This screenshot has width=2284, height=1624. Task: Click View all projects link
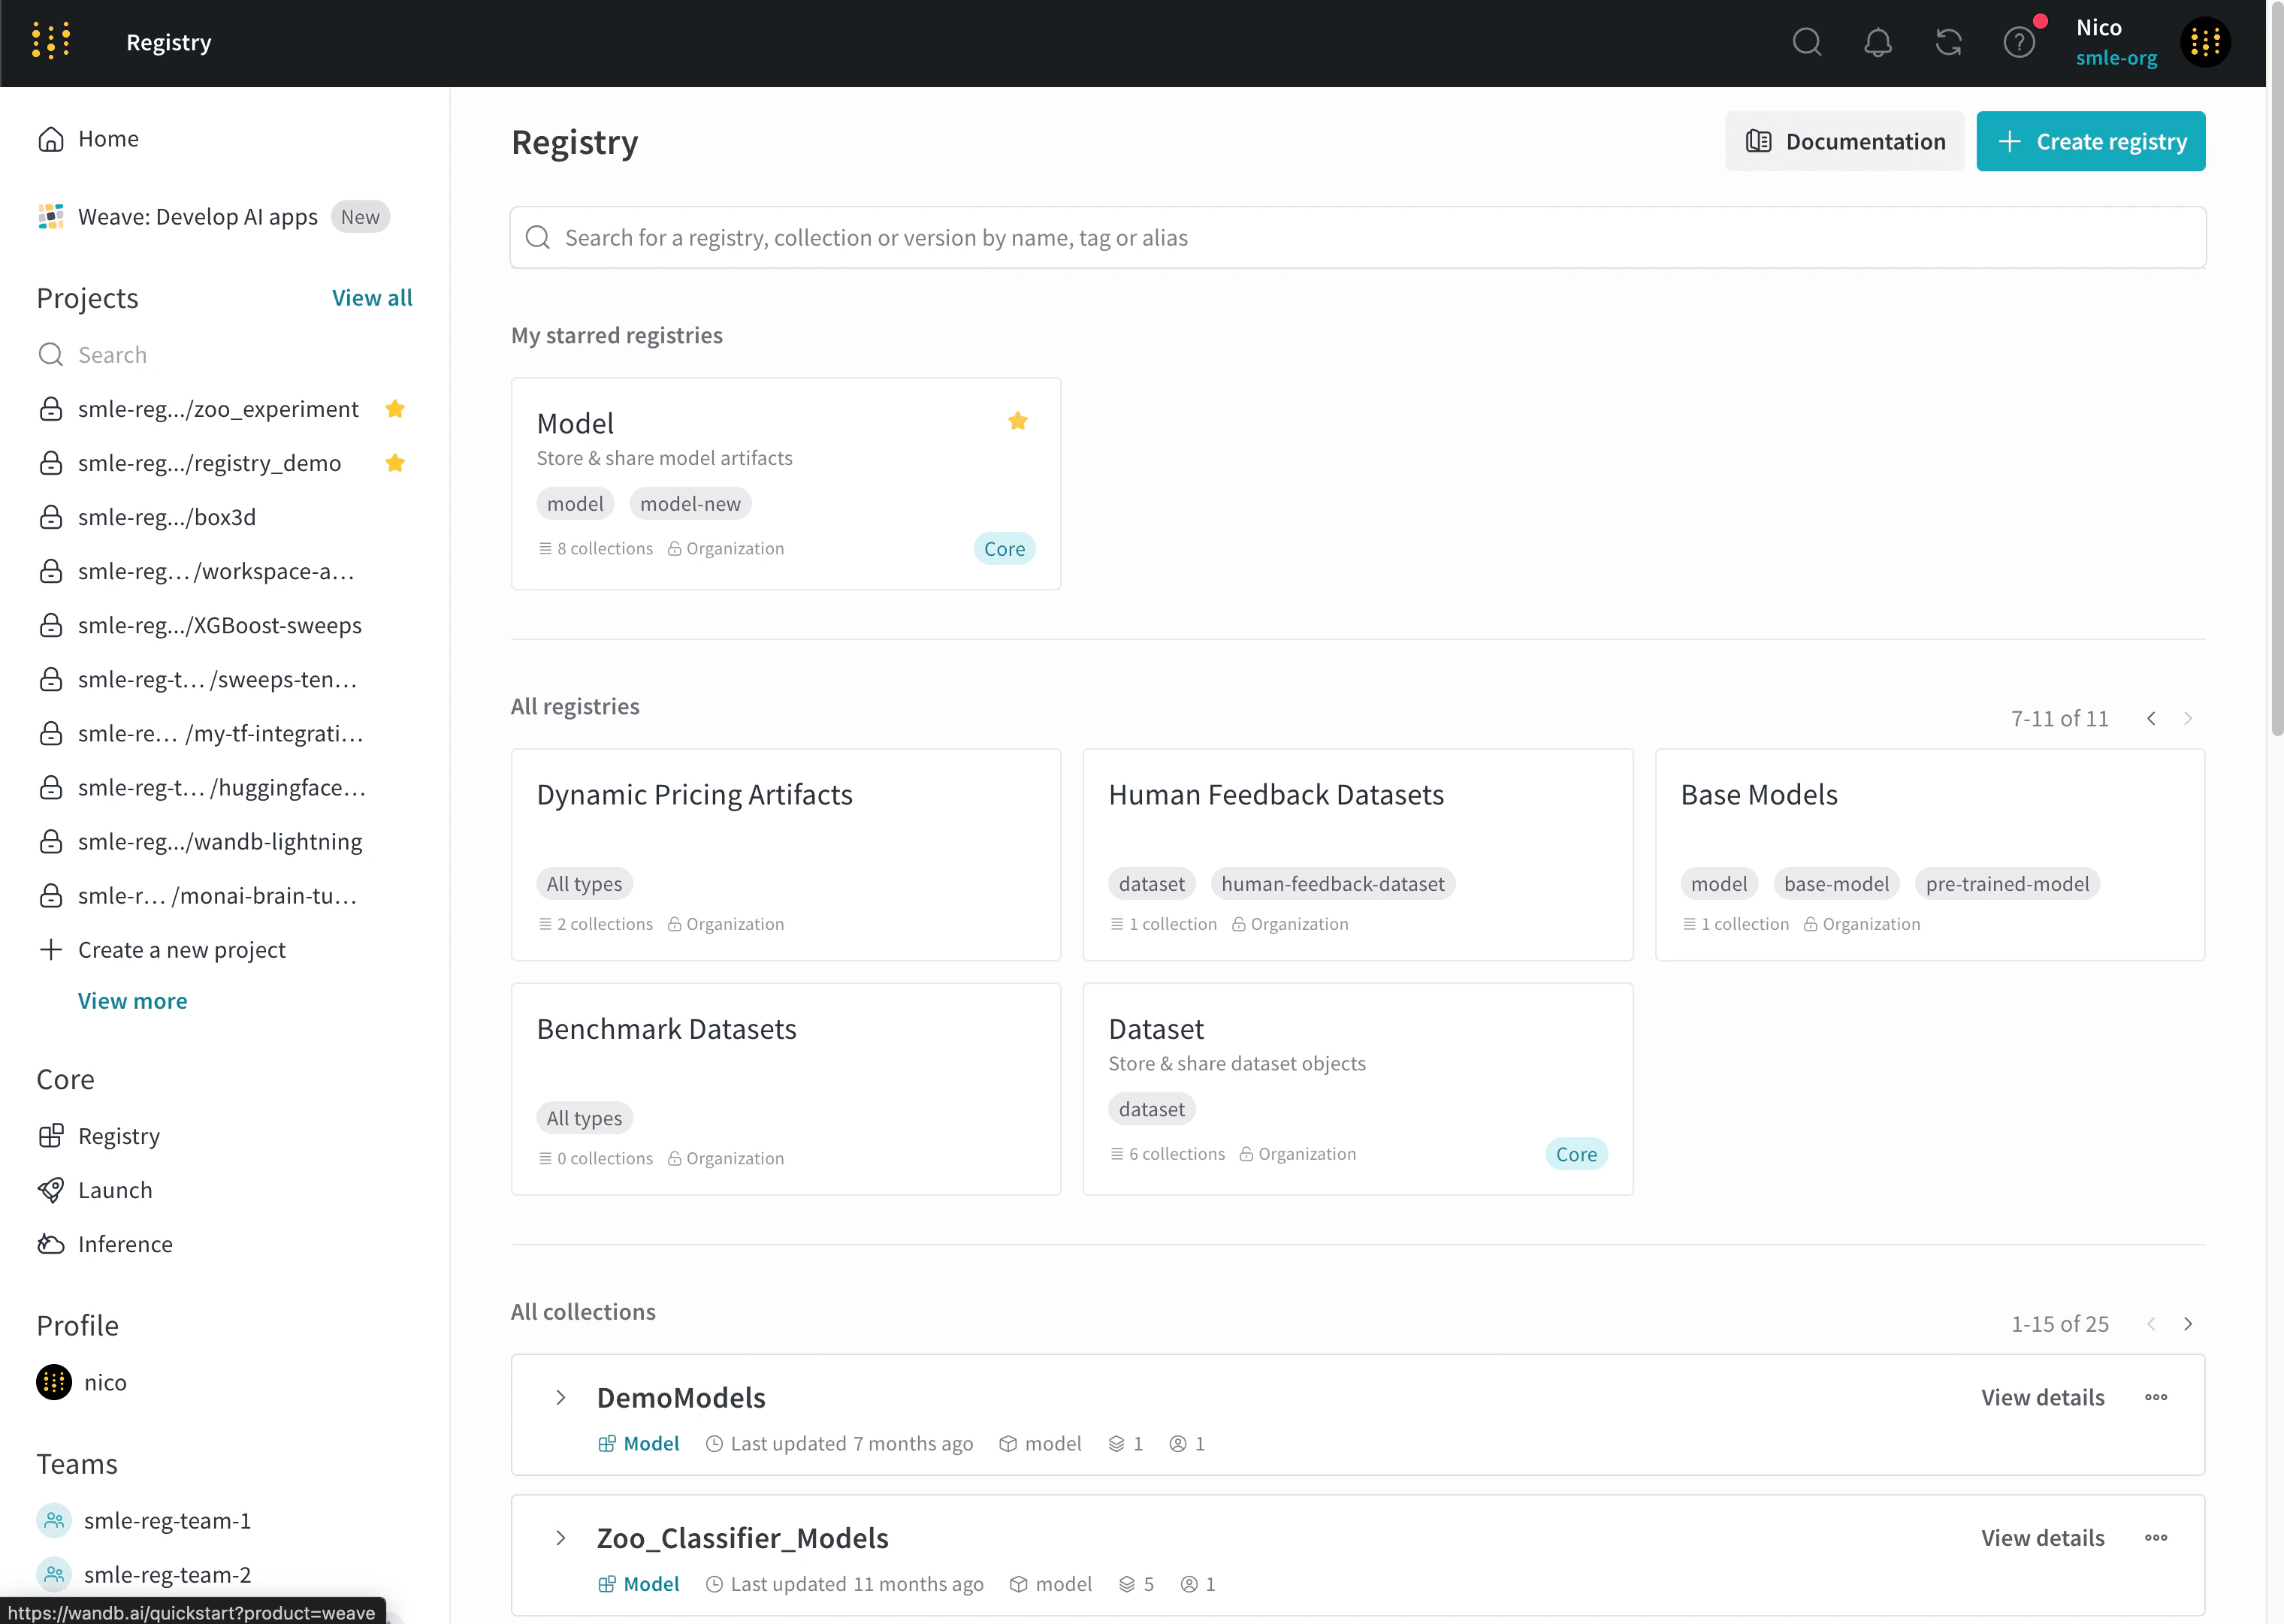point(372,298)
